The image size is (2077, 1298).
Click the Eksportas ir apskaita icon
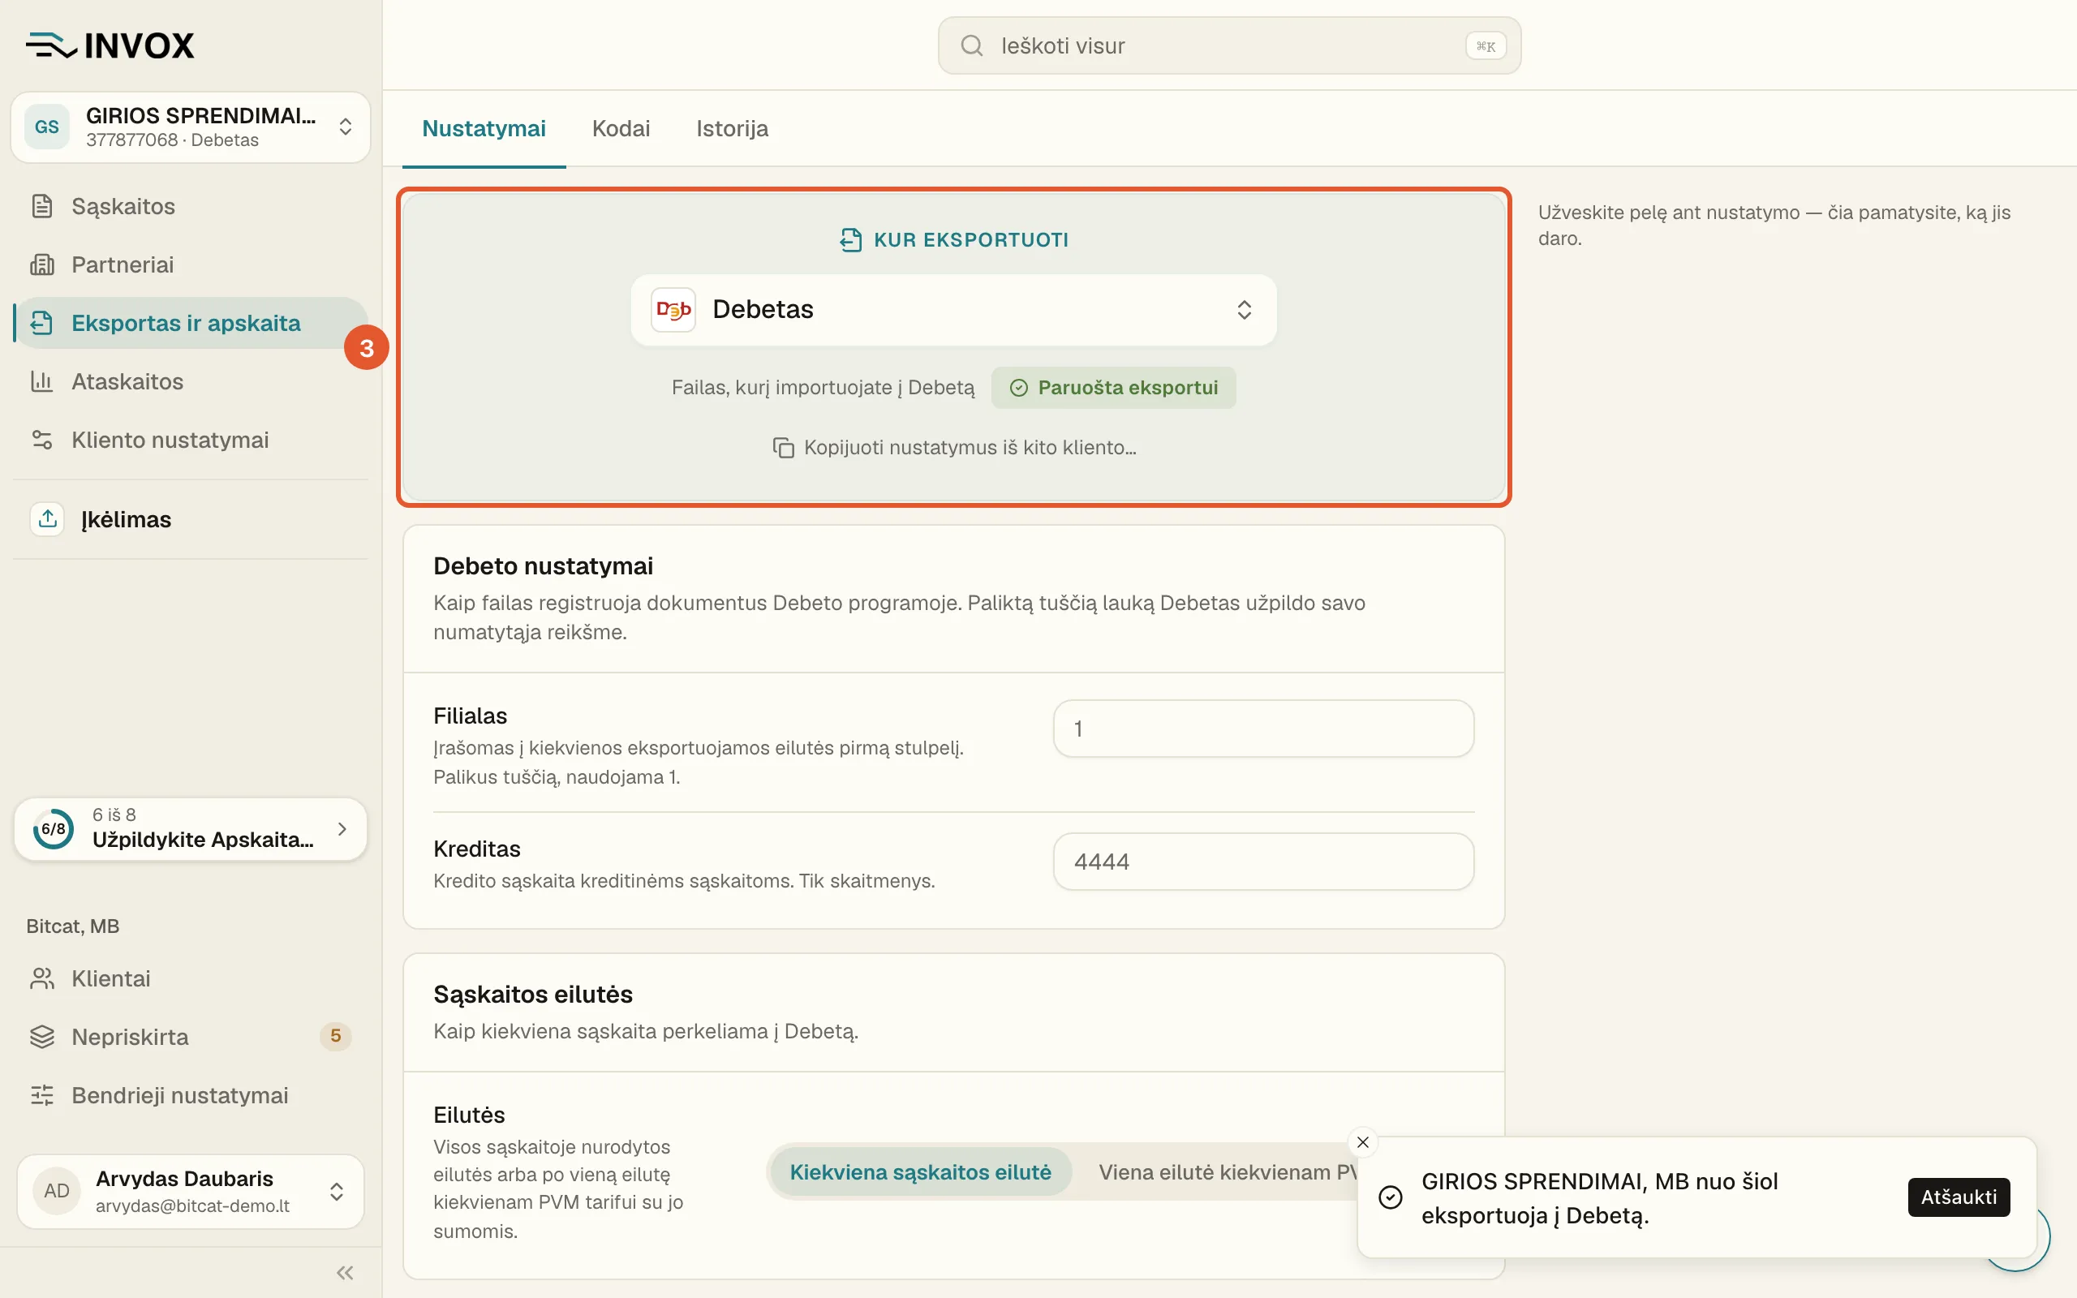tap(42, 323)
